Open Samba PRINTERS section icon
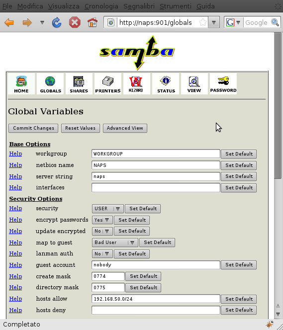 (x=108, y=84)
